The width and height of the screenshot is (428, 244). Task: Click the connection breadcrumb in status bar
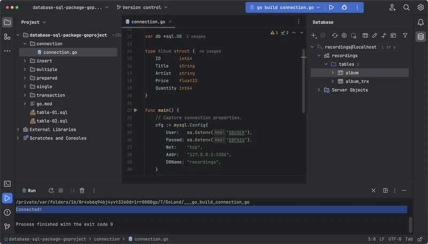click(107, 239)
